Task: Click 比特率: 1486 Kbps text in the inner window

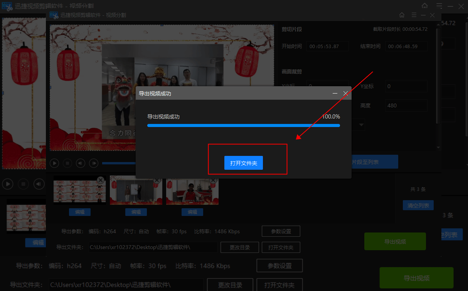Action: [x=217, y=231]
